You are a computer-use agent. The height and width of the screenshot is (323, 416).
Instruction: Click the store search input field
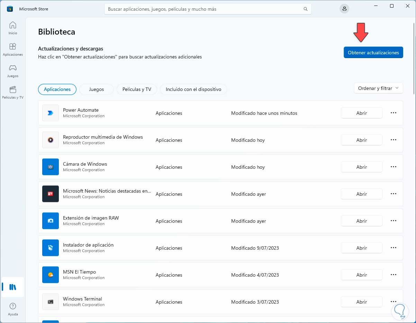pyautogui.click(x=204, y=9)
